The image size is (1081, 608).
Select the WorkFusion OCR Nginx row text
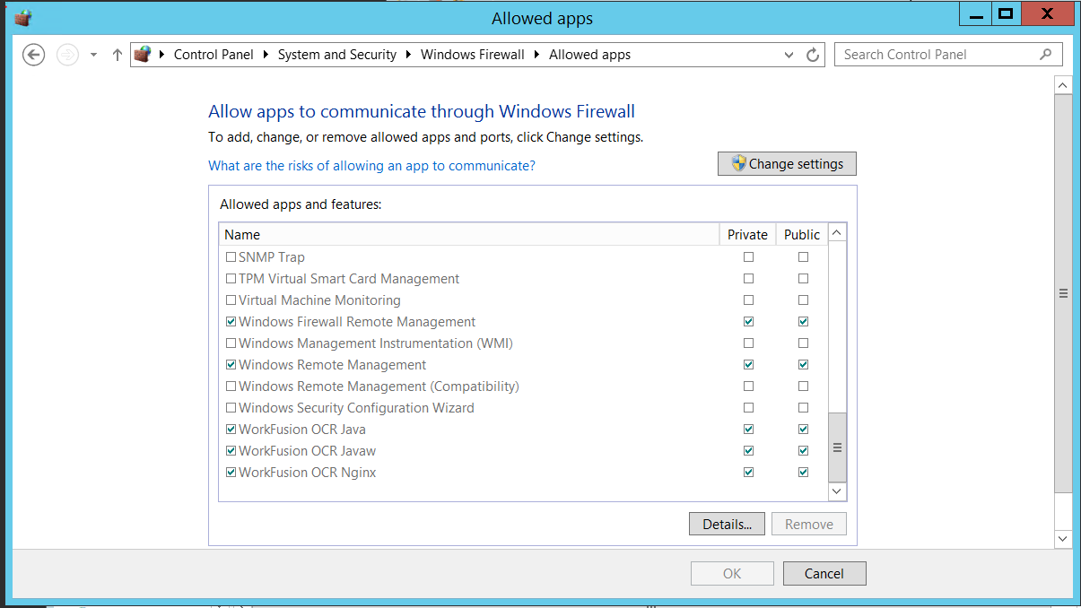(308, 473)
